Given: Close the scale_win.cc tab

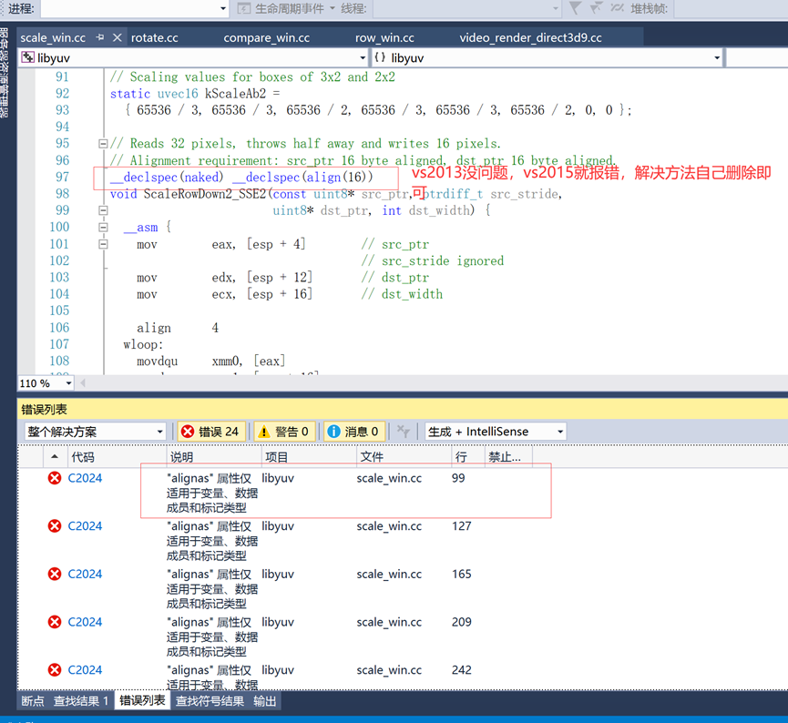Looking at the screenshot, I should pyautogui.click(x=118, y=37).
